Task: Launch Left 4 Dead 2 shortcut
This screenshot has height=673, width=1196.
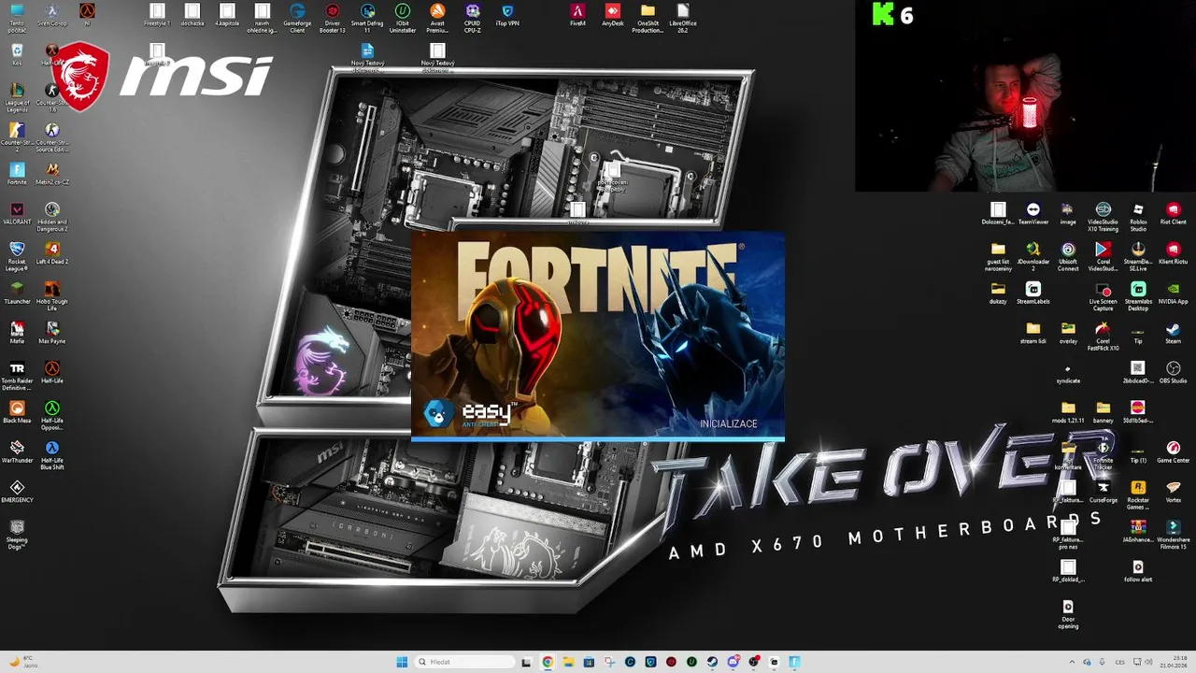Action: (52, 253)
